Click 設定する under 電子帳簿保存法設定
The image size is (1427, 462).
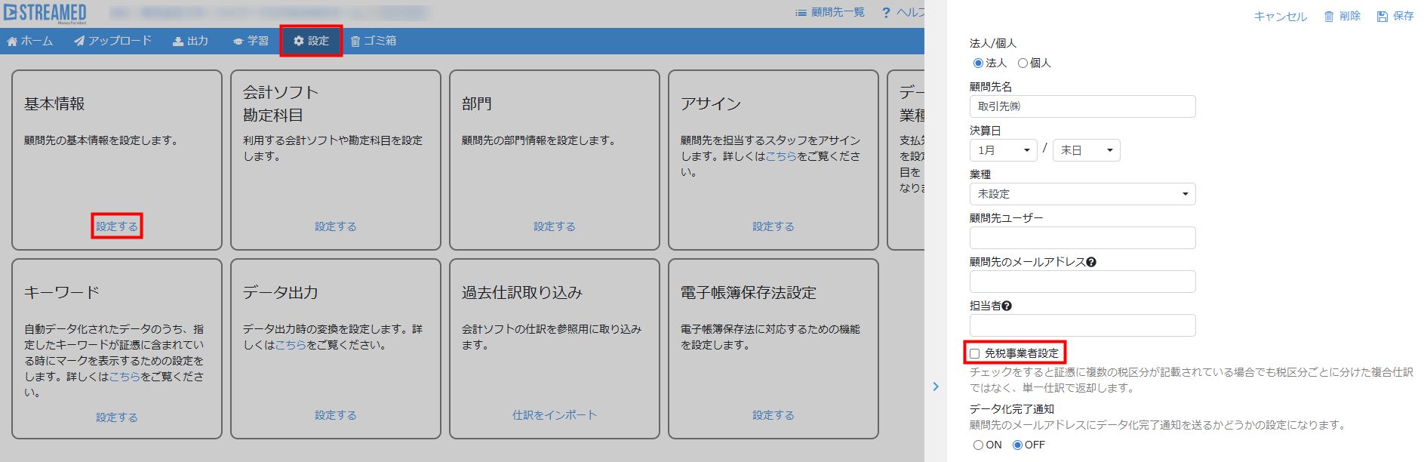(773, 415)
